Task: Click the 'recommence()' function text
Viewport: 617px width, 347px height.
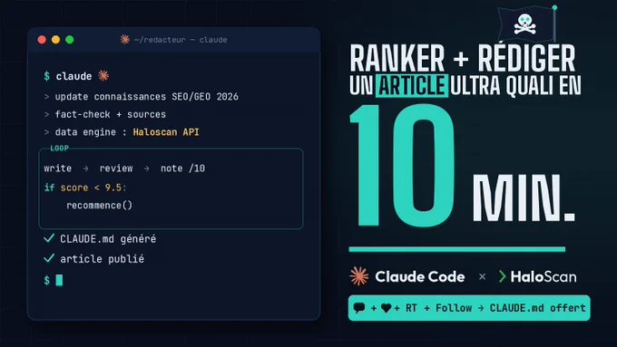Action: [x=99, y=206]
